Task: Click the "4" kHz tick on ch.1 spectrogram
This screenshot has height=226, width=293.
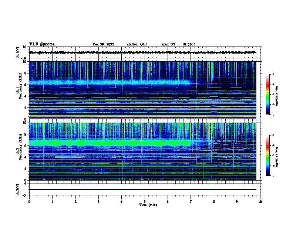Action: (26, 96)
